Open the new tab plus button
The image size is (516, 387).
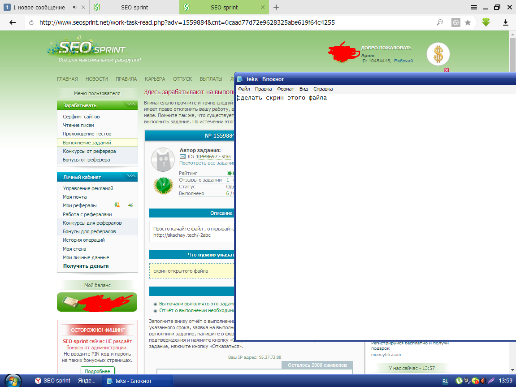click(276, 7)
